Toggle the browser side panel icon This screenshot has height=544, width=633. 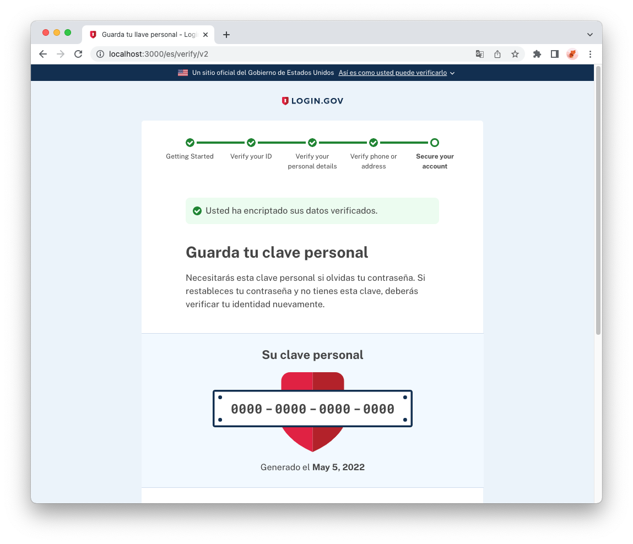[x=555, y=54]
